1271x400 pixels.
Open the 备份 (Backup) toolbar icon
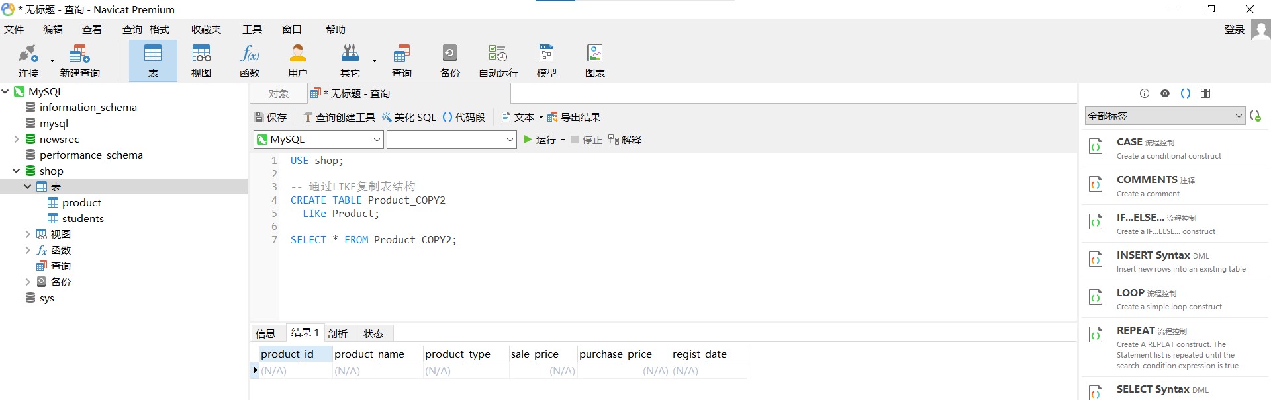tap(450, 60)
